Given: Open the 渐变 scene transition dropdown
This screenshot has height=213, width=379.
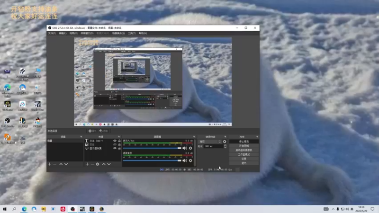Looking at the screenshot, I should pyautogui.click(x=209, y=142).
